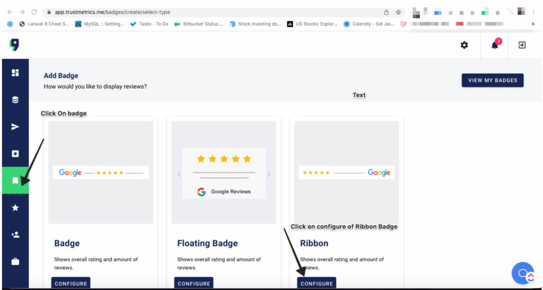Screen dimensions: 543x290
Task: Click the logout exit icon in header
Action: coord(522,45)
